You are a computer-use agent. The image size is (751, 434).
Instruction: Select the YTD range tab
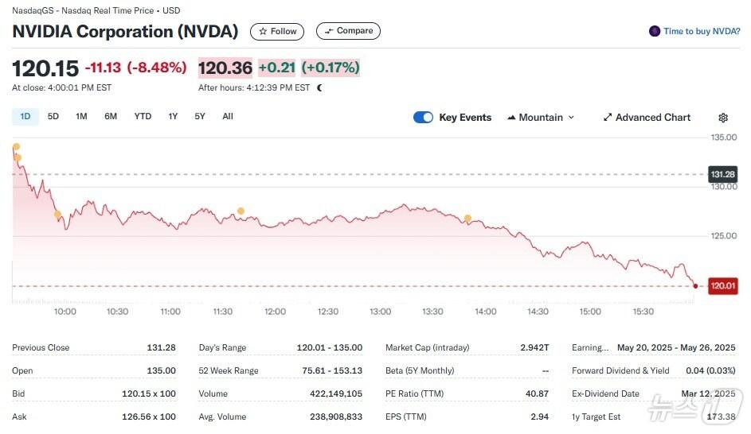(x=143, y=117)
